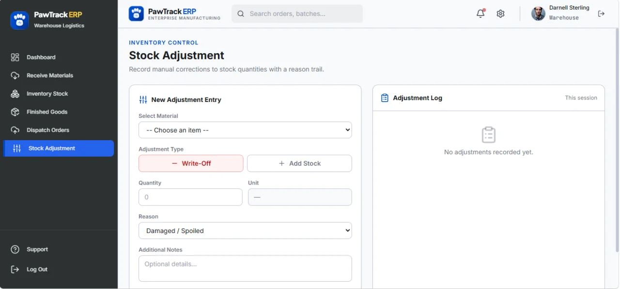Click the Finished Goods package icon
This screenshot has width=620, height=289.
coord(15,112)
